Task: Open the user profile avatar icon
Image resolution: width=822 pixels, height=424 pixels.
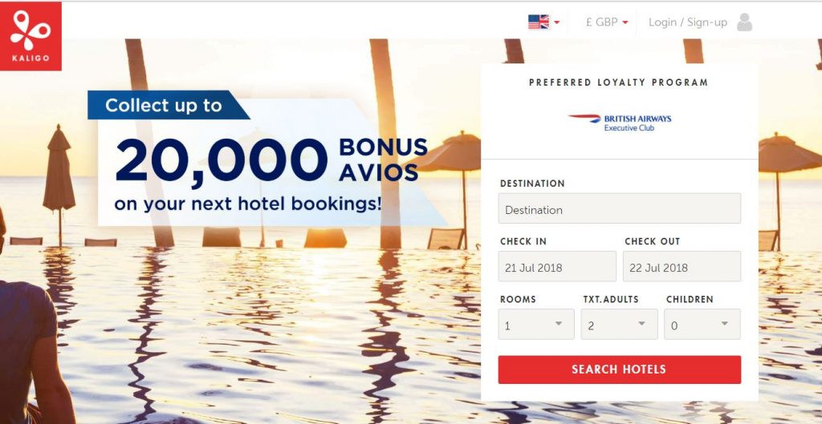Action: [744, 22]
